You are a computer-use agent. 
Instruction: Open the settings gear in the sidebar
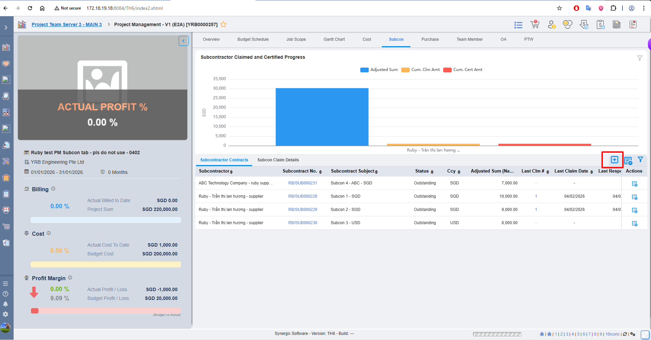[x=5, y=314]
